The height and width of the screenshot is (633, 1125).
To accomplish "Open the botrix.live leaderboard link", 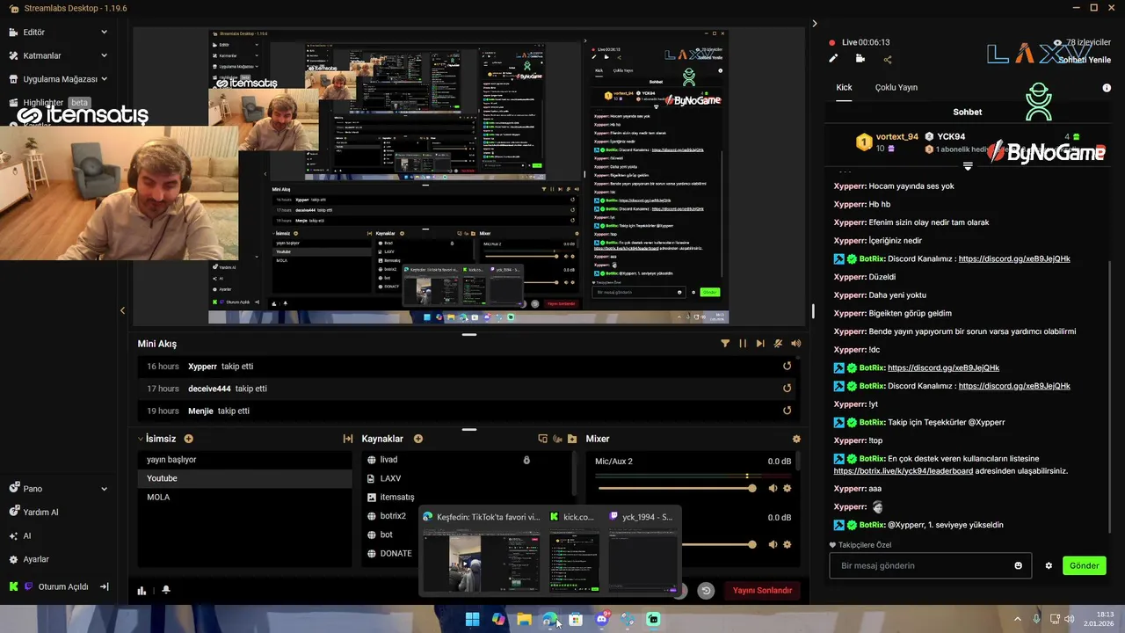I will [904, 471].
